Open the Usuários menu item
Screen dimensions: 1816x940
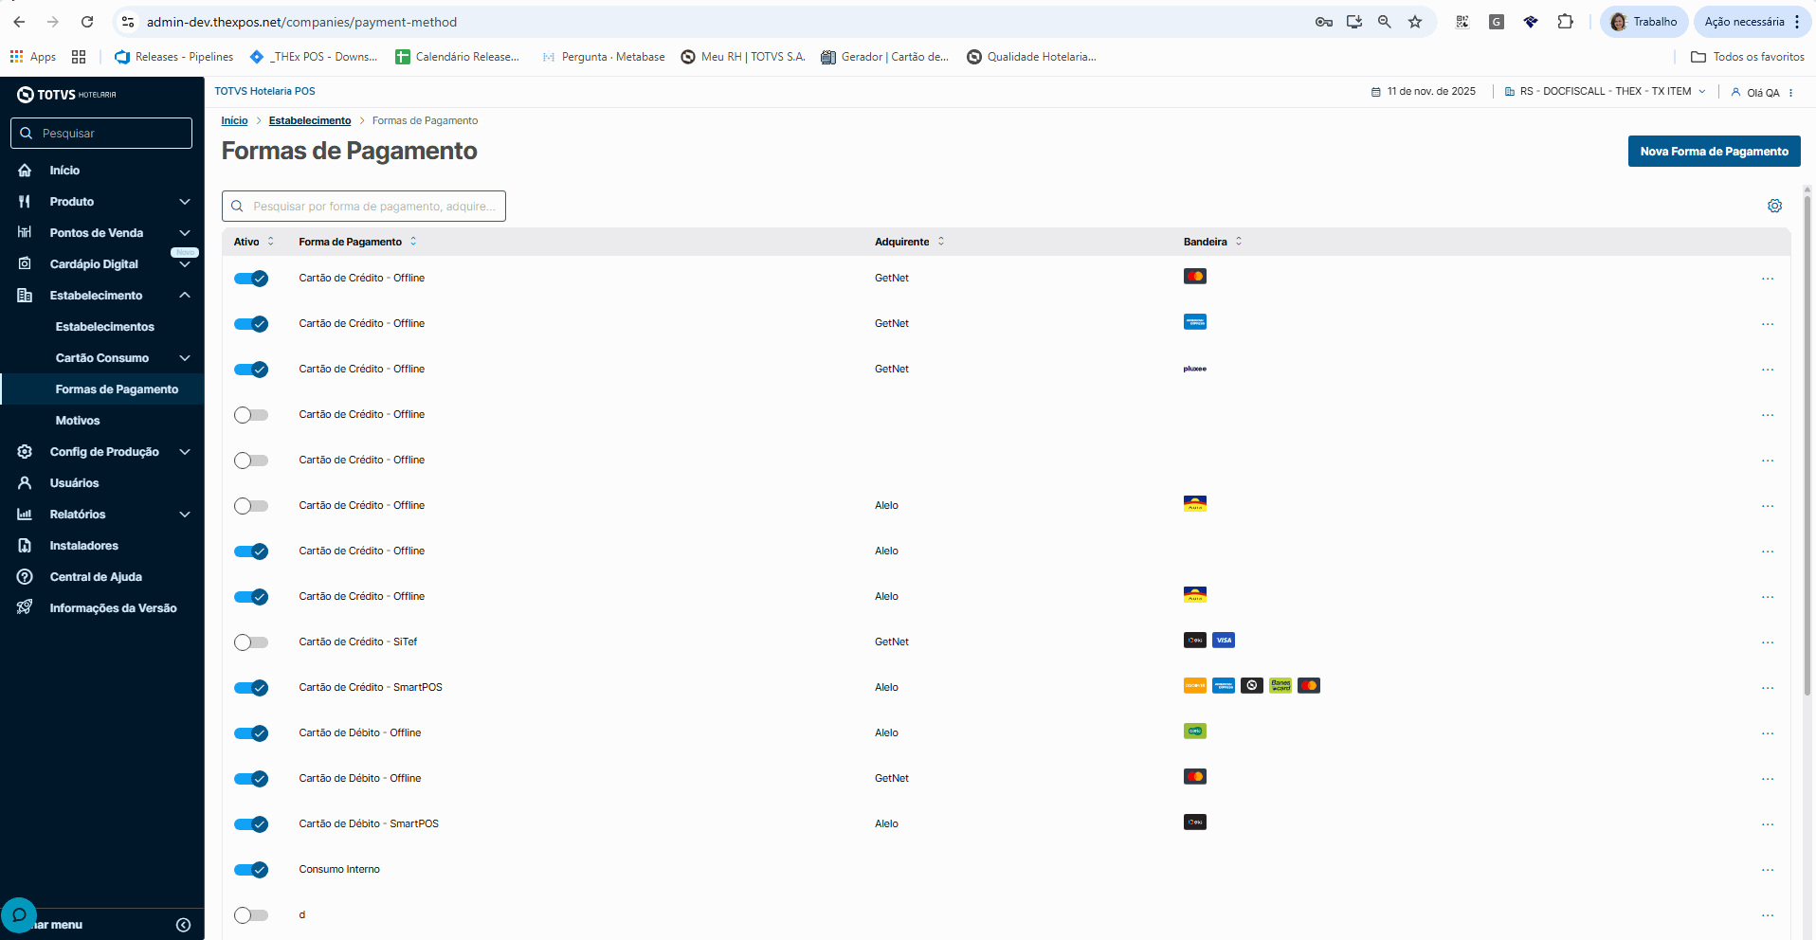pyautogui.click(x=74, y=483)
